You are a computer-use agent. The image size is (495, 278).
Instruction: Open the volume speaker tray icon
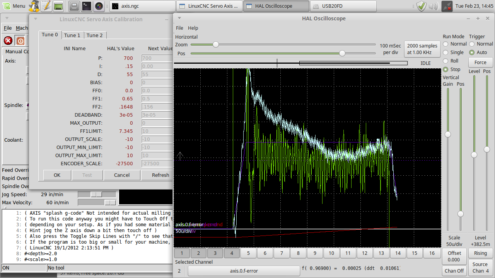click(433, 6)
